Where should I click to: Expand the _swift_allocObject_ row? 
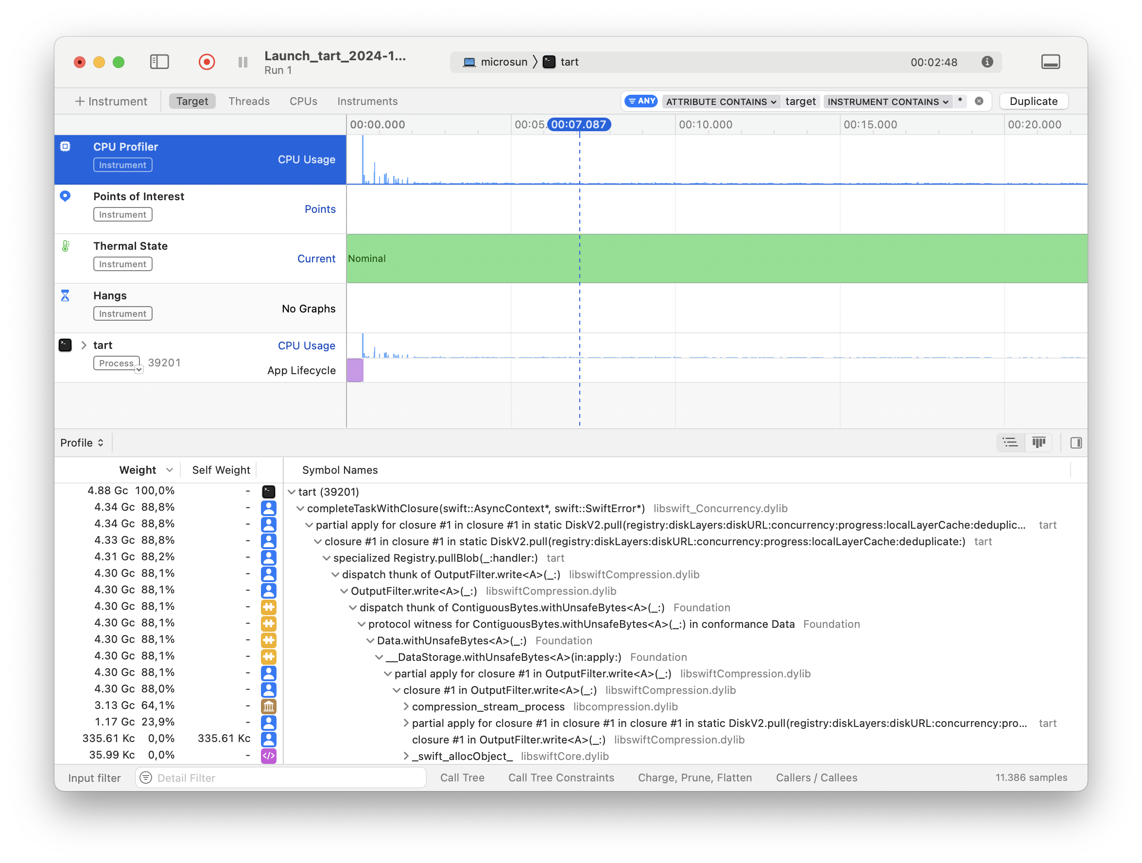coord(406,756)
